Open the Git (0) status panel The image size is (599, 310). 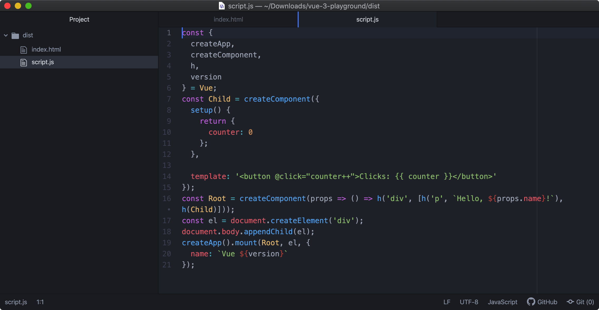tap(585, 302)
